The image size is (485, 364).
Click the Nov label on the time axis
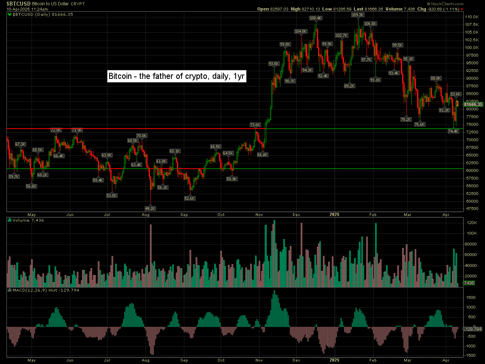pos(259,214)
